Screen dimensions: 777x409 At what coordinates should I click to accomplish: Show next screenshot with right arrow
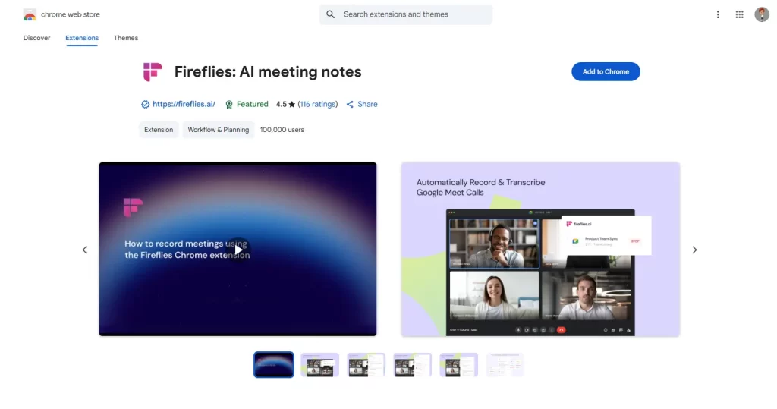pyautogui.click(x=694, y=250)
